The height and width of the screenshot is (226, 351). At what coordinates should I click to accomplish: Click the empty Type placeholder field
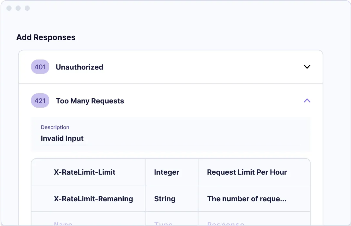pos(163,224)
